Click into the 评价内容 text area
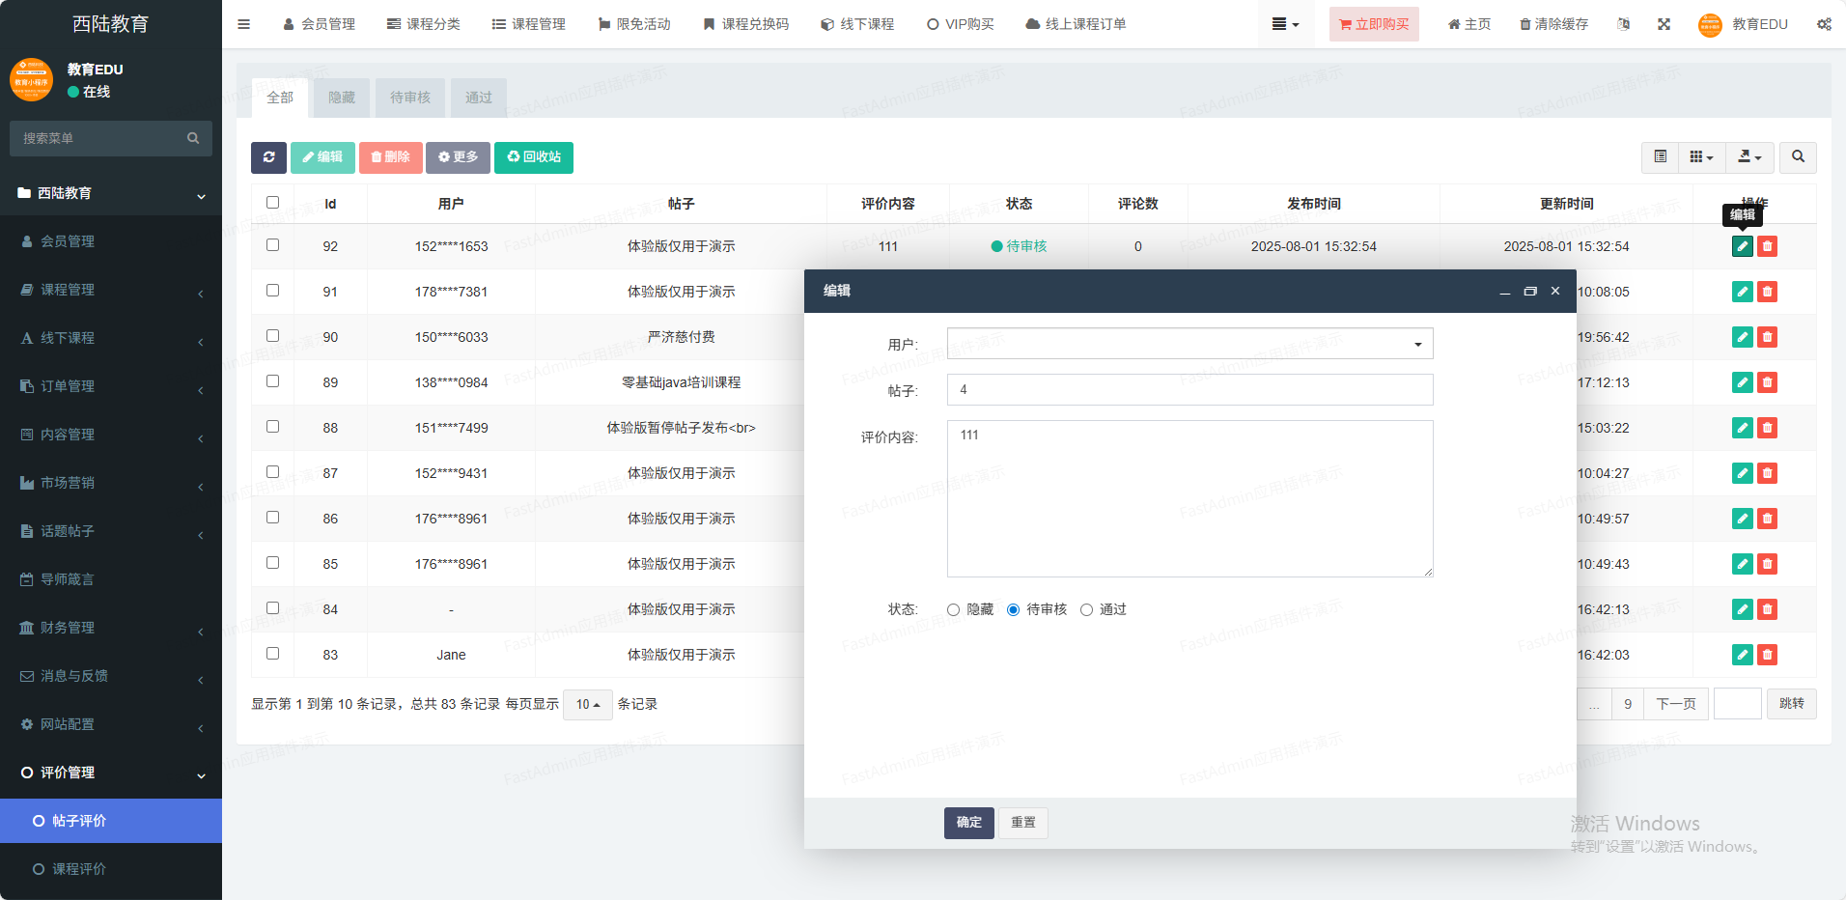 point(1189,498)
